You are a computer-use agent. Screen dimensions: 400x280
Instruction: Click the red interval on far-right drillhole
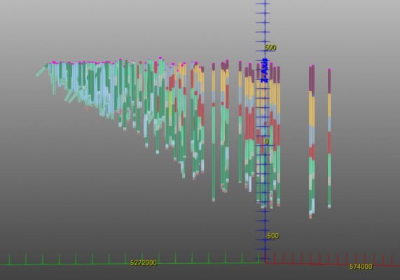[x=329, y=143]
